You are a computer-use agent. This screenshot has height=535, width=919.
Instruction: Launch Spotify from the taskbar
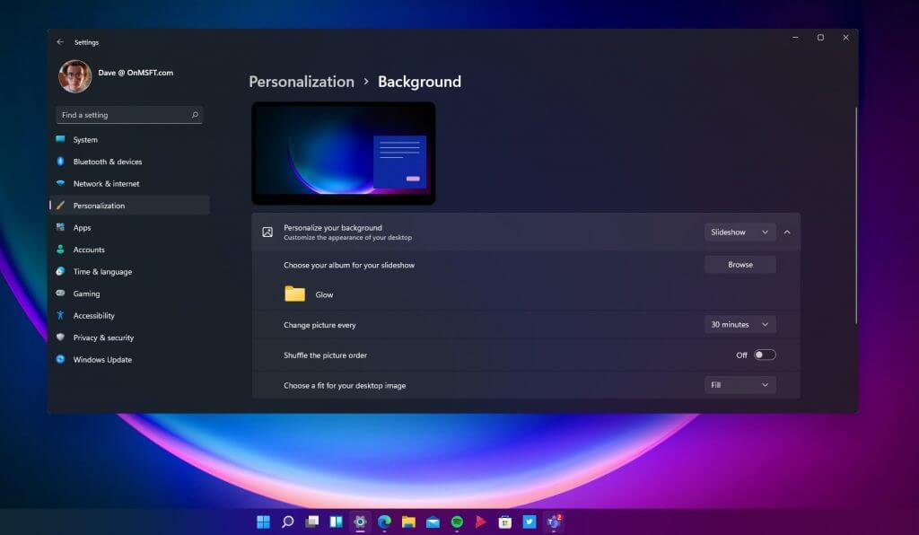(456, 521)
